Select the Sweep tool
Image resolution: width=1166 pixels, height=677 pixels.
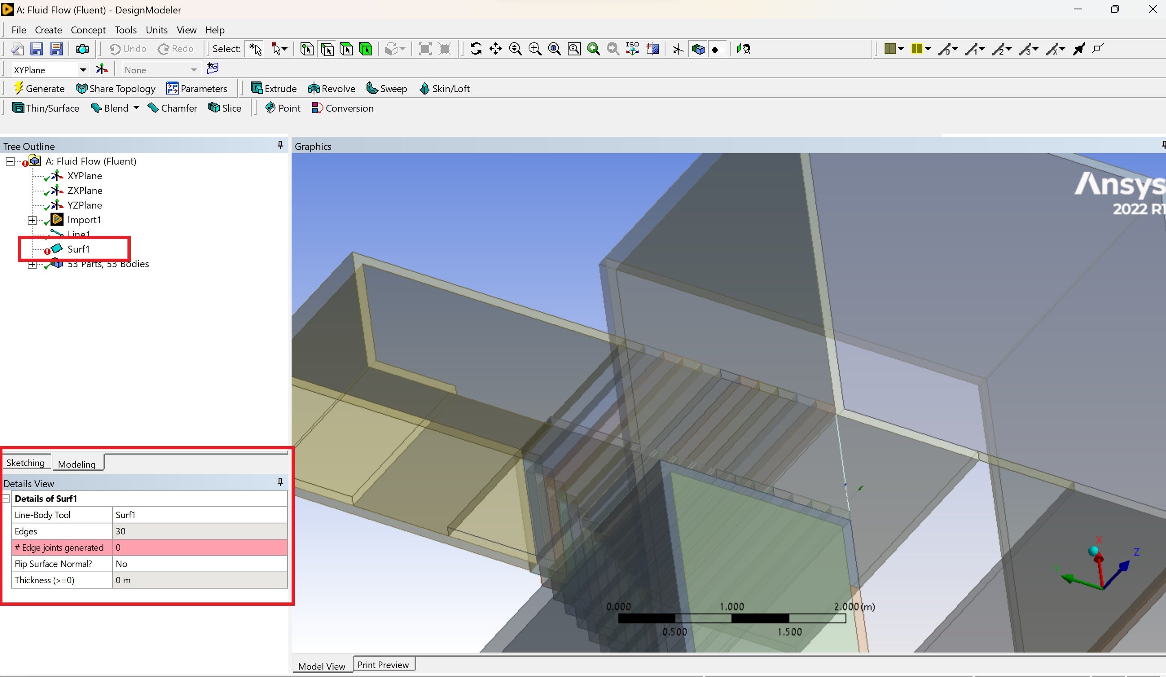pyautogui.click(x=386, y=88)
